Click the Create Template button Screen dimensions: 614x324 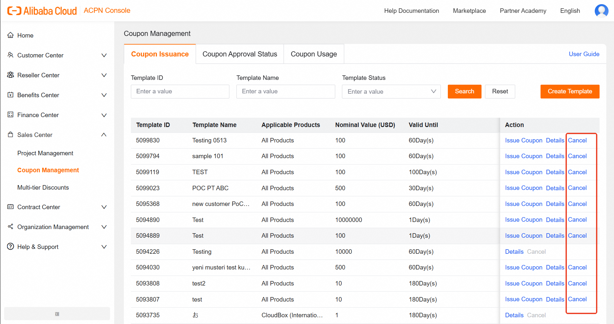[570, 91]
